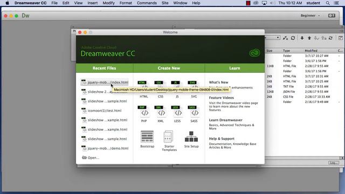Click Open... to browse for a file
Screen dimensions: 345x194
91,158
